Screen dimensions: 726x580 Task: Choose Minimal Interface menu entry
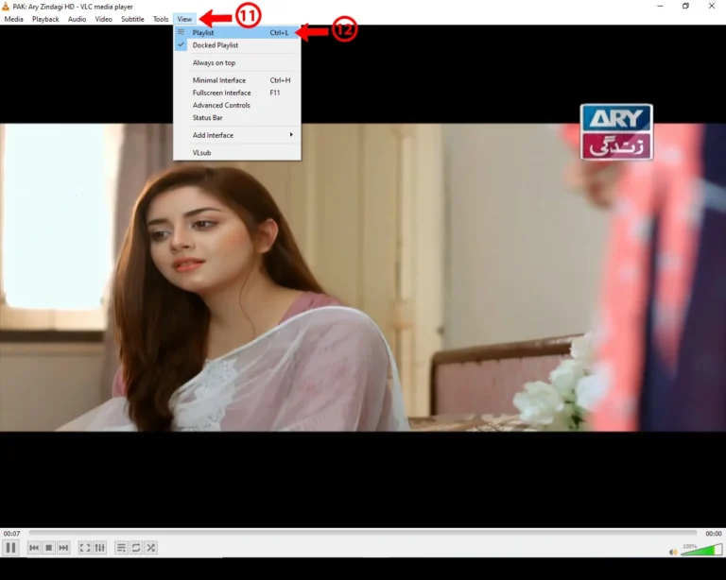point(219,80)
